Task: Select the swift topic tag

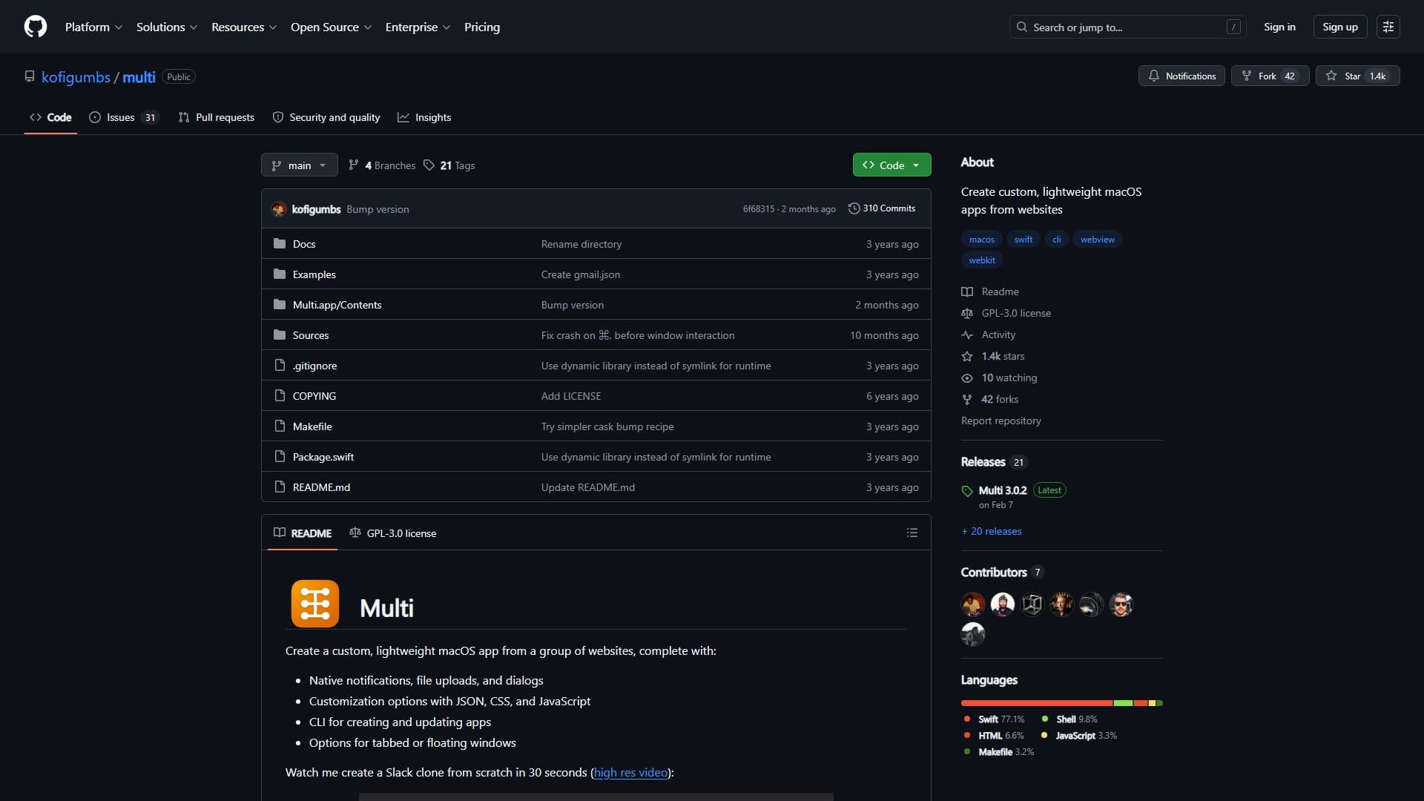Action: tap(1023, 239)
